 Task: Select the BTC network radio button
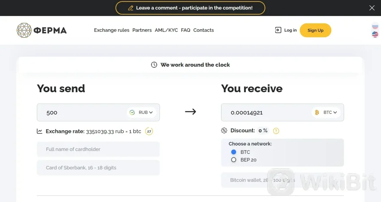(233, 152)
